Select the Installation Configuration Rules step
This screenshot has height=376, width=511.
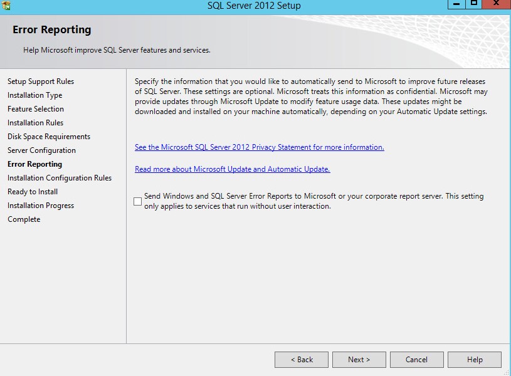[60, 178]
